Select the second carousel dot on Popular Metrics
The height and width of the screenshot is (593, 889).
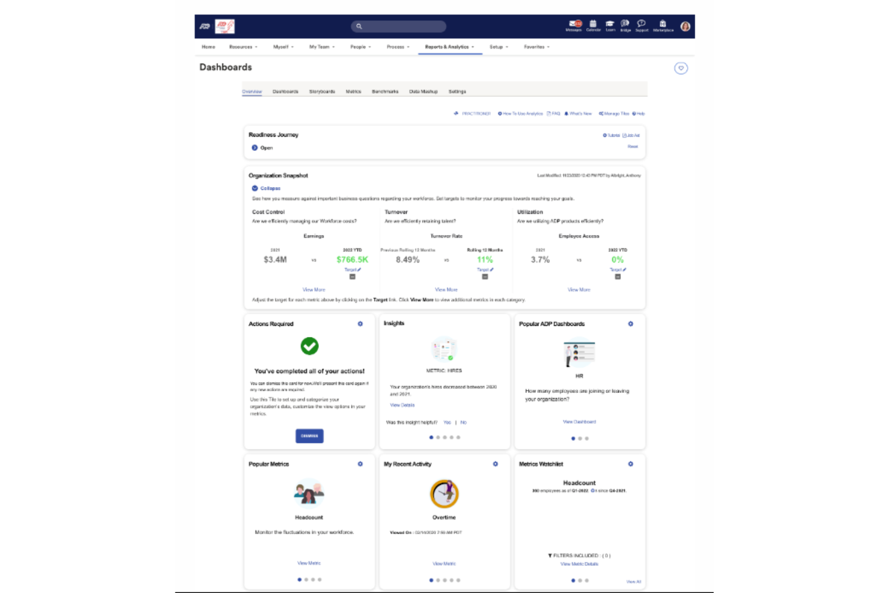[x=305, y=579]
